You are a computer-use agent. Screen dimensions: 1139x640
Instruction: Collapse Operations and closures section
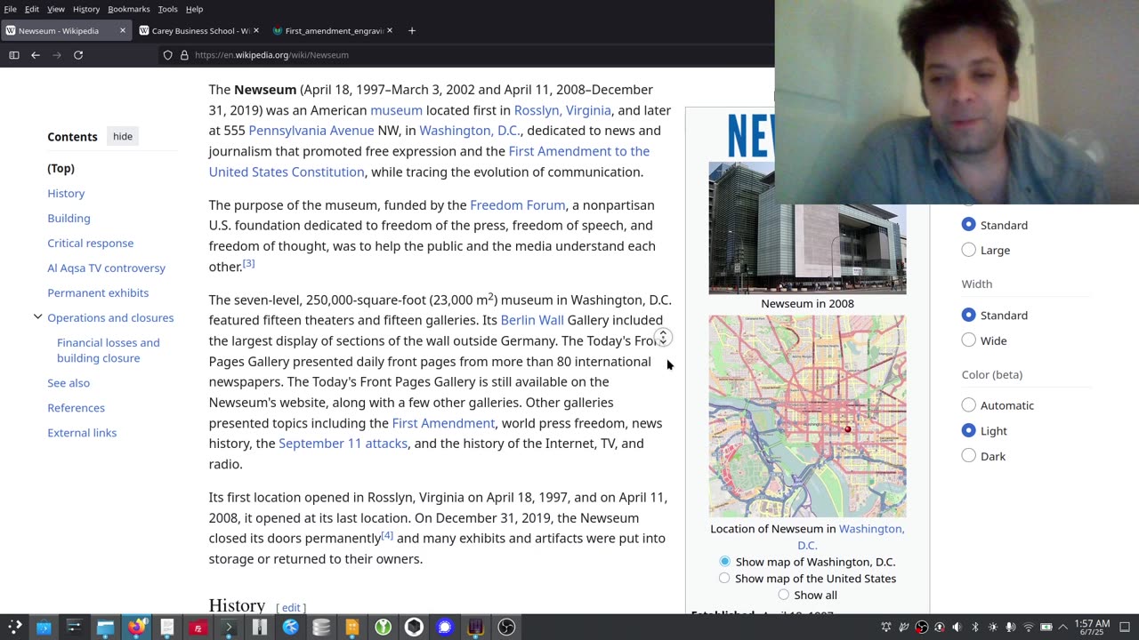(37, 317)
